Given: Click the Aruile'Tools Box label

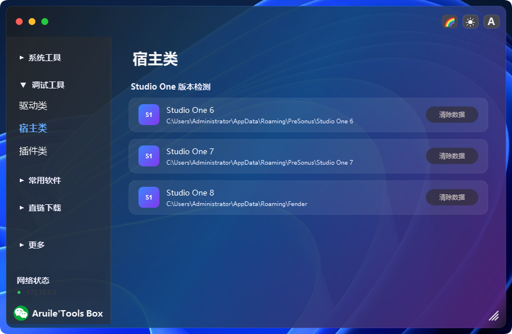Looking at the screenshot, I should (67, 314).
